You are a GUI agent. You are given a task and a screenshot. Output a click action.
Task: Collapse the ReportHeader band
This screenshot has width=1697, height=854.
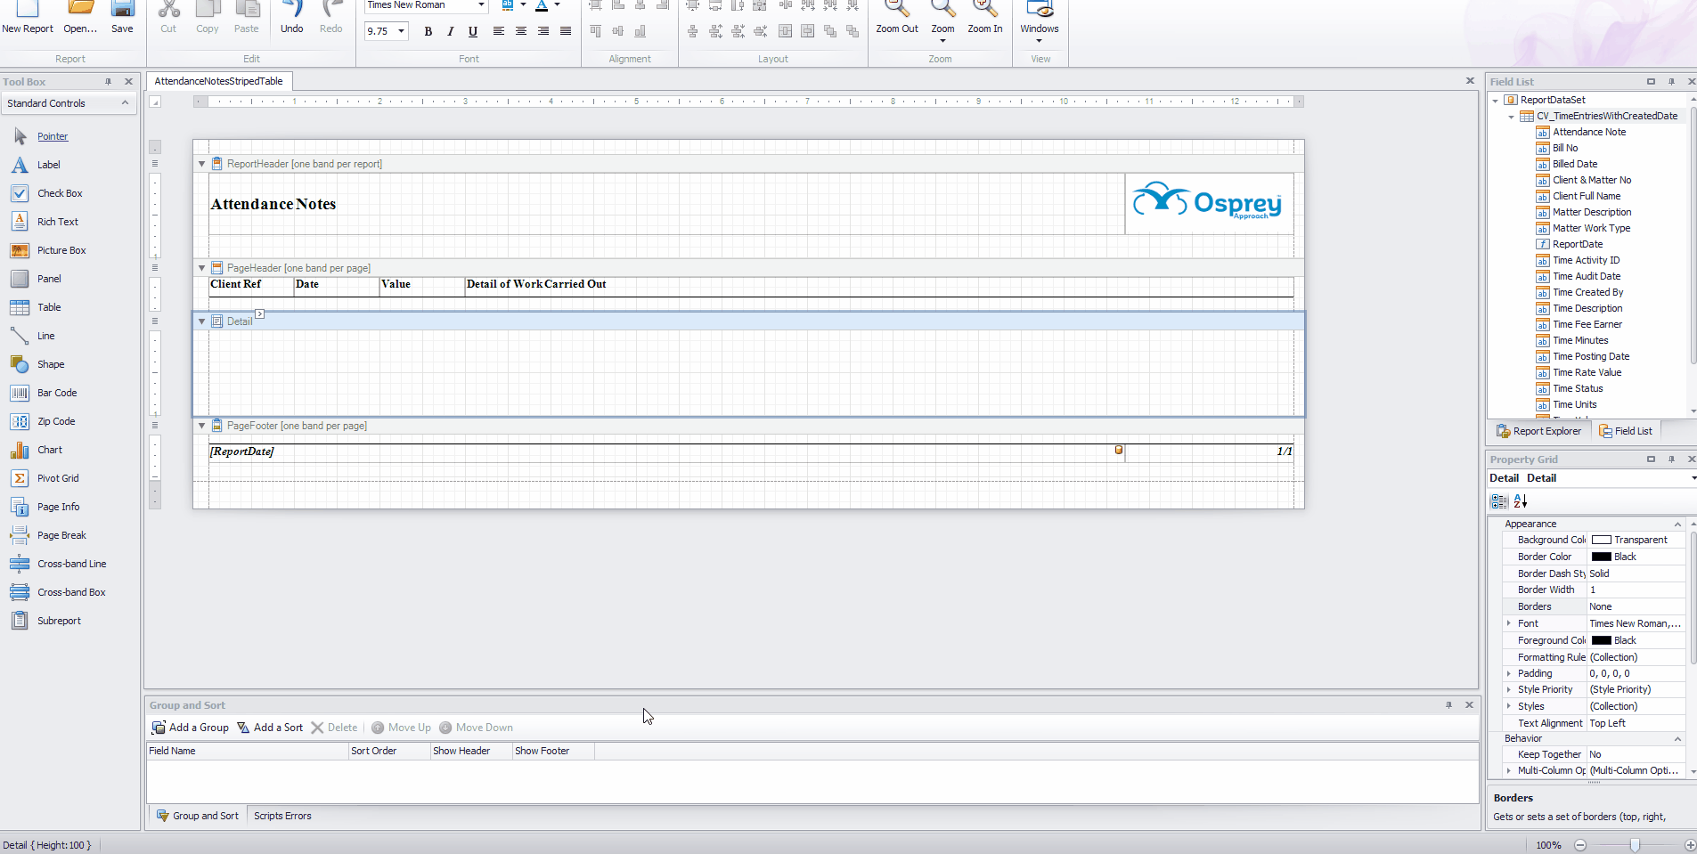201,164
